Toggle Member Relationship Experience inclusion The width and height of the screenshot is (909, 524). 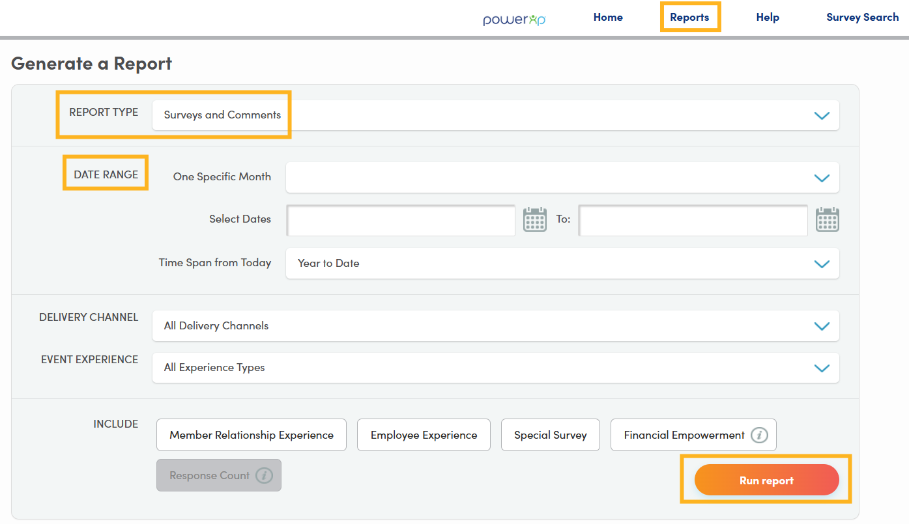point(252,435)
